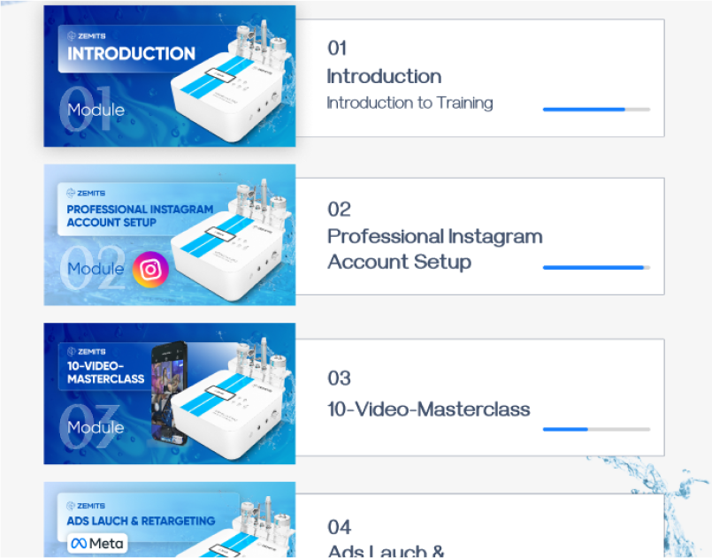This screenshot has height=558, width=712.
Task: Open the Introduction module thumbnail
Action: 169,76
